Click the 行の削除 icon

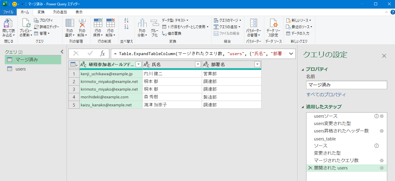tap(110, 23)
